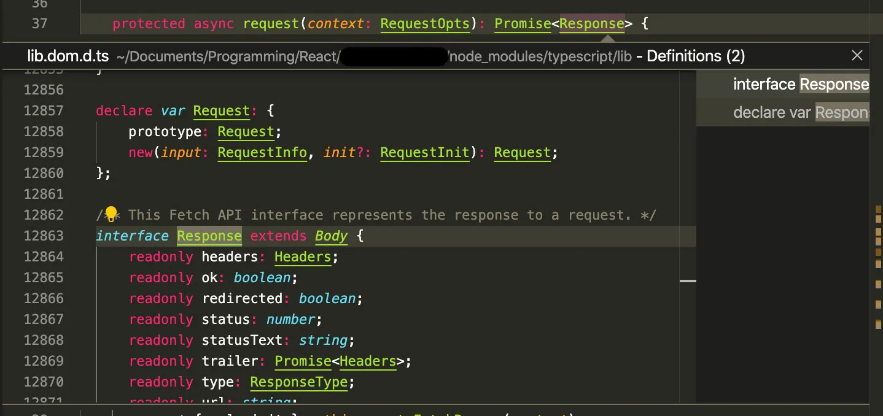Click line number 12863 in gutter
883x416 pixels.
click(x=44, y=236)
